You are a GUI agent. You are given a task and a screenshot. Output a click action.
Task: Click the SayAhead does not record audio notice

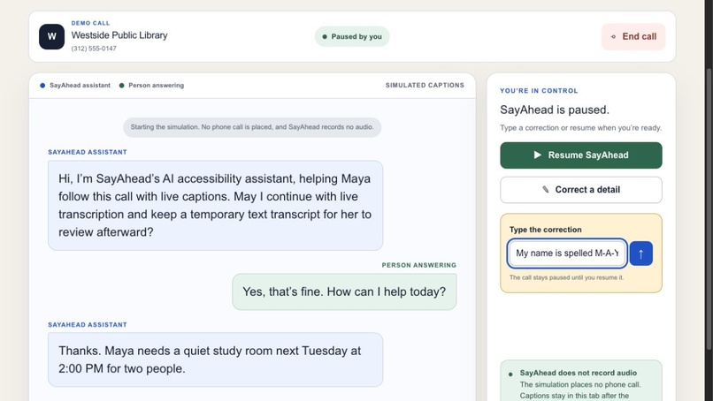pos(581,381)
